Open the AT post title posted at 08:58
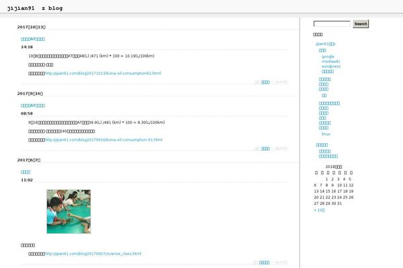403x268 pixels. pyautogui.click(x=33, y=105)
